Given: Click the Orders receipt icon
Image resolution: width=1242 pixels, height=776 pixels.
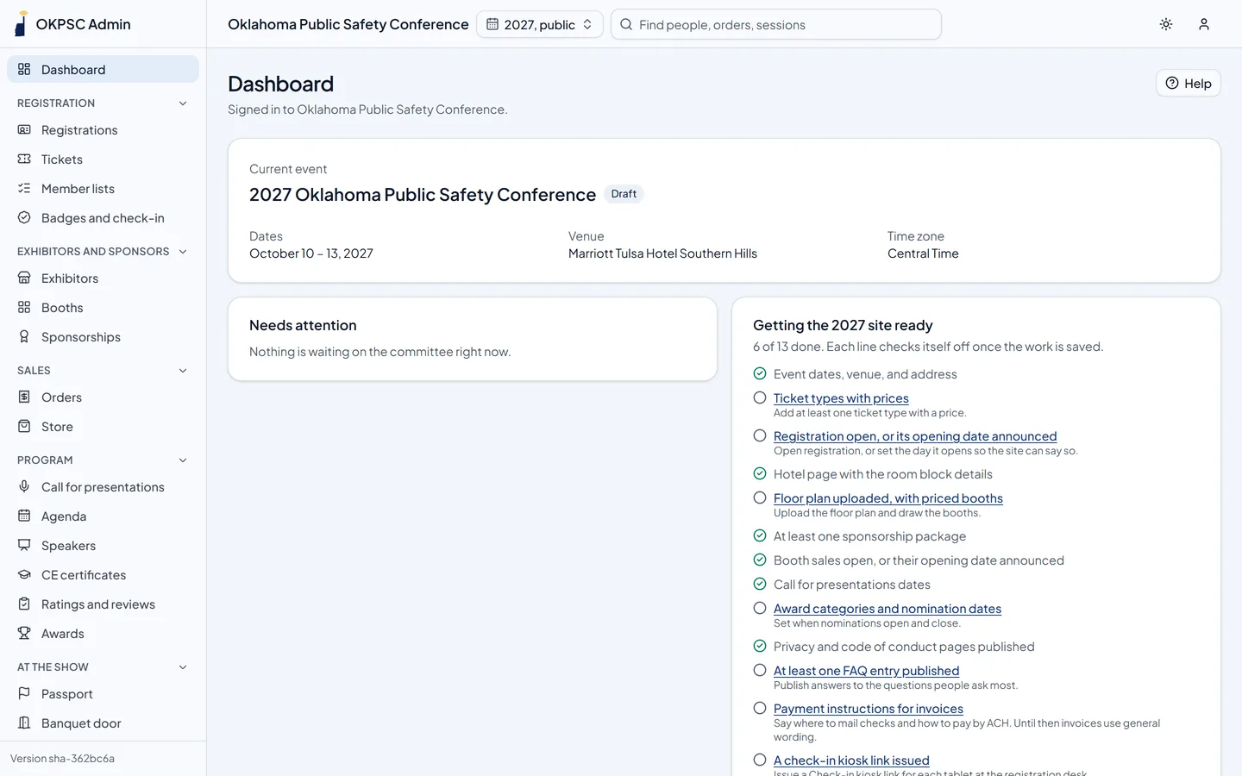Looking at the screenshot, I should click(x=24, y=397).
